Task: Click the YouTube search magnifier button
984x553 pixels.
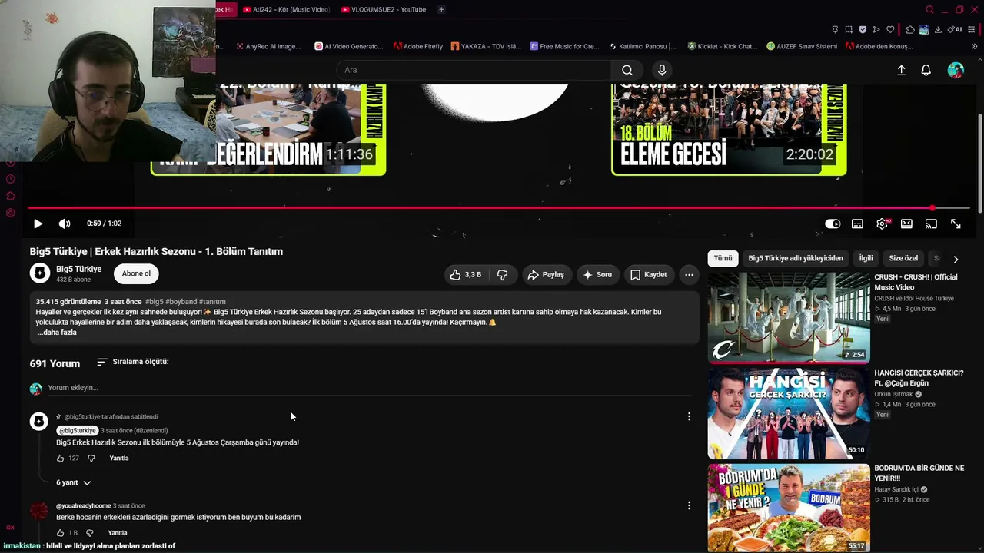Action: (x=627, y=70)
